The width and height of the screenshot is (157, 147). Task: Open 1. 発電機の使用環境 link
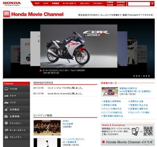coord(111,101)
